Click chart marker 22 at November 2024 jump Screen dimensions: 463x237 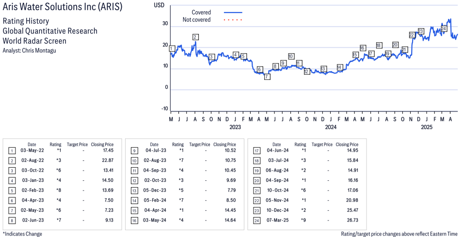(x=412, y=35)
